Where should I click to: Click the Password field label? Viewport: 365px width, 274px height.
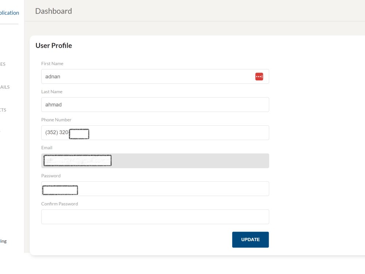(x=51, y=176)
